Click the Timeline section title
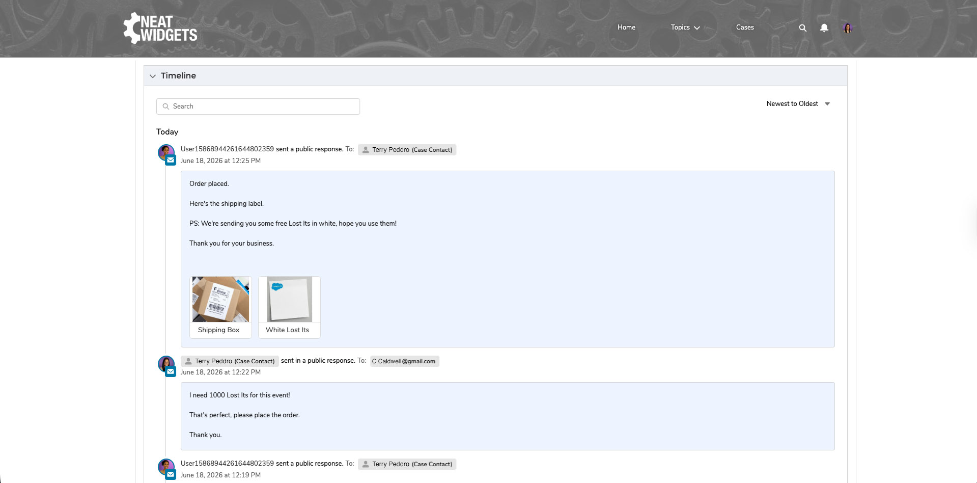 pos(178,76)
